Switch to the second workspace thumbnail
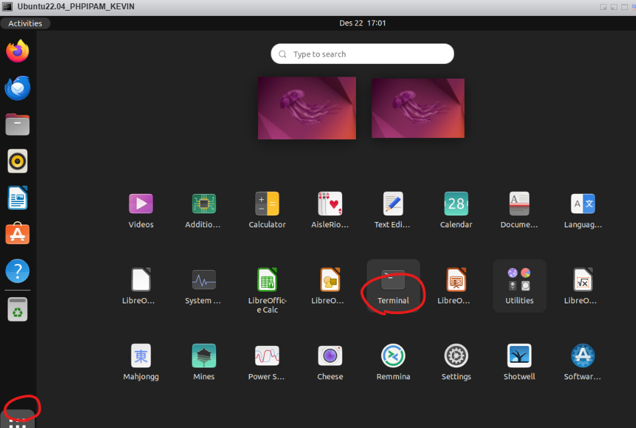This screenshot has width=636, height=428. pos(418,108)
